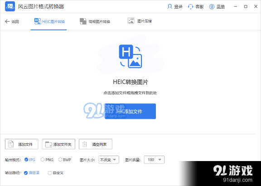
Task: Choose 自定义 output path
Action: 56,173
